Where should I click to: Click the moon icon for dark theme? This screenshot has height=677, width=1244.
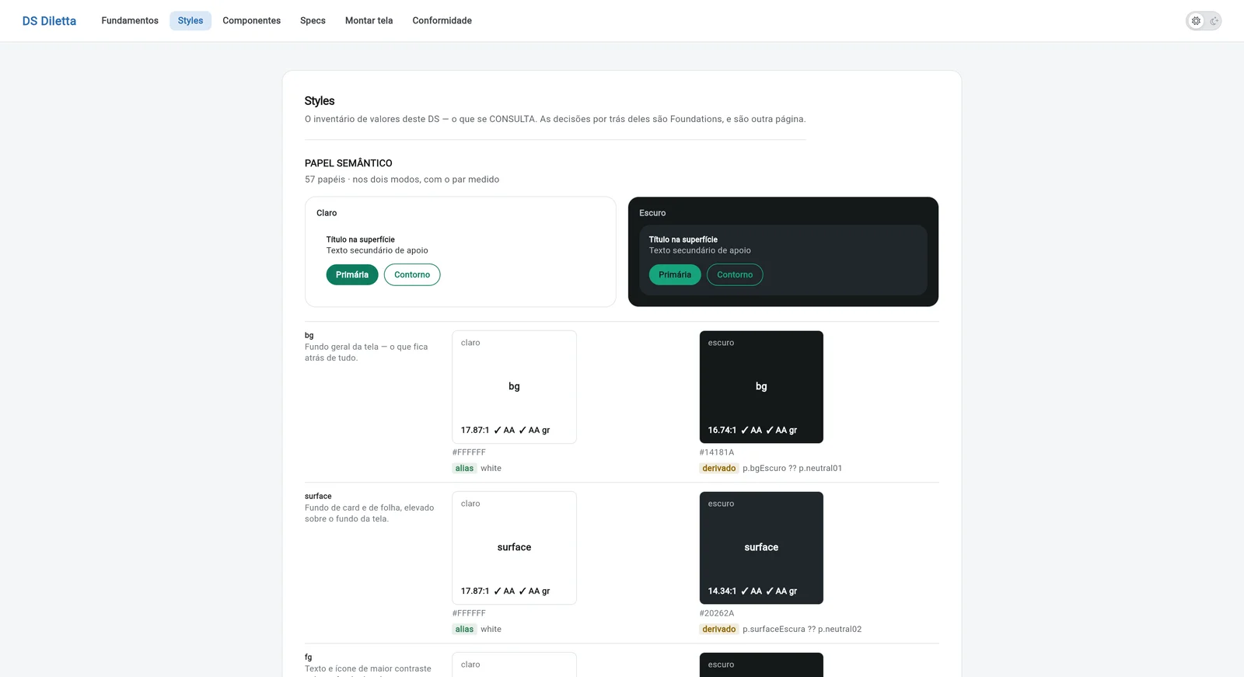click(1214, 21)
